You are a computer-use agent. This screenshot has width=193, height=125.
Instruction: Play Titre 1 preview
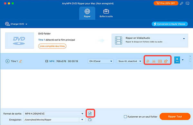tap(7, 61)
